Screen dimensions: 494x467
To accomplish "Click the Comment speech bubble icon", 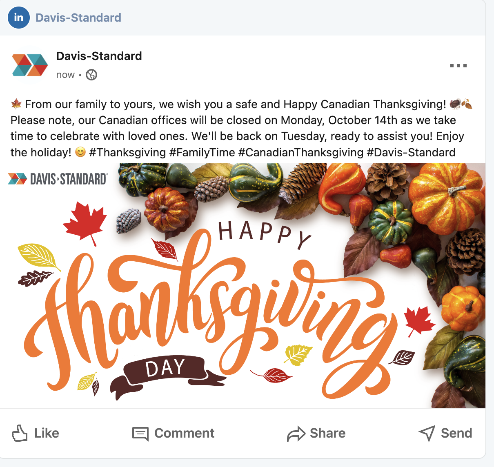I will coord(140,434).
